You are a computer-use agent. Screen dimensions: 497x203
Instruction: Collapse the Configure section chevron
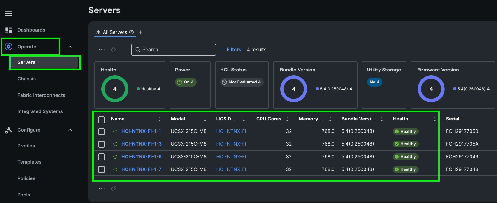point(70,130)
